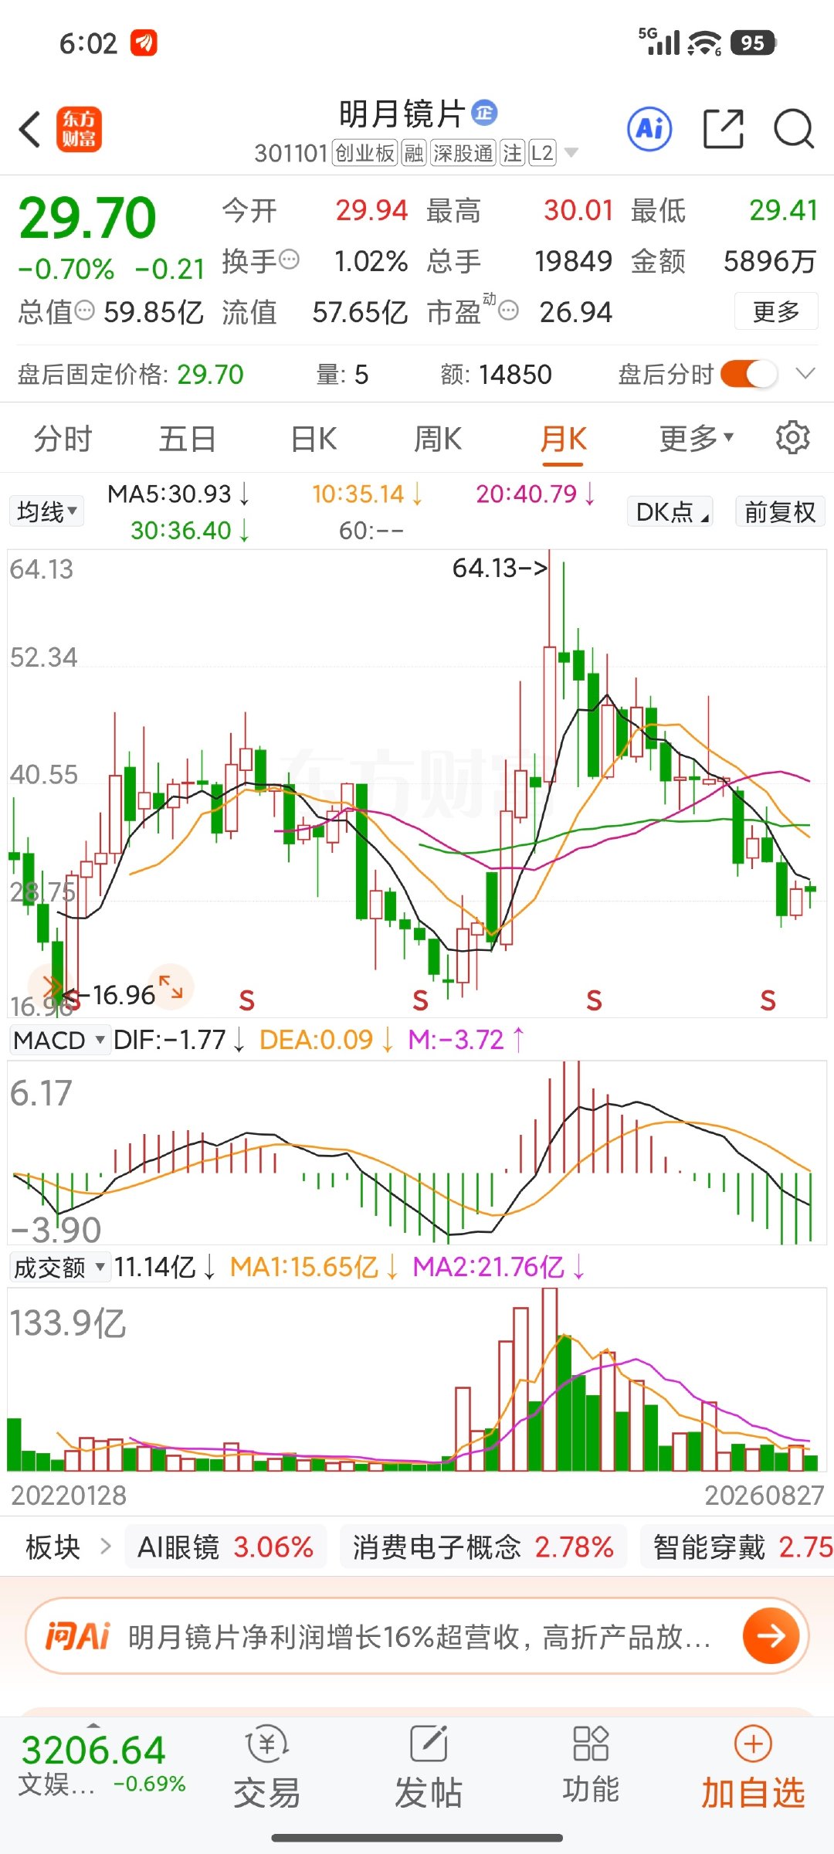Tap the last red S signal marker
The height and width of the screenshot is (1854, 834).
(768, 1000)
